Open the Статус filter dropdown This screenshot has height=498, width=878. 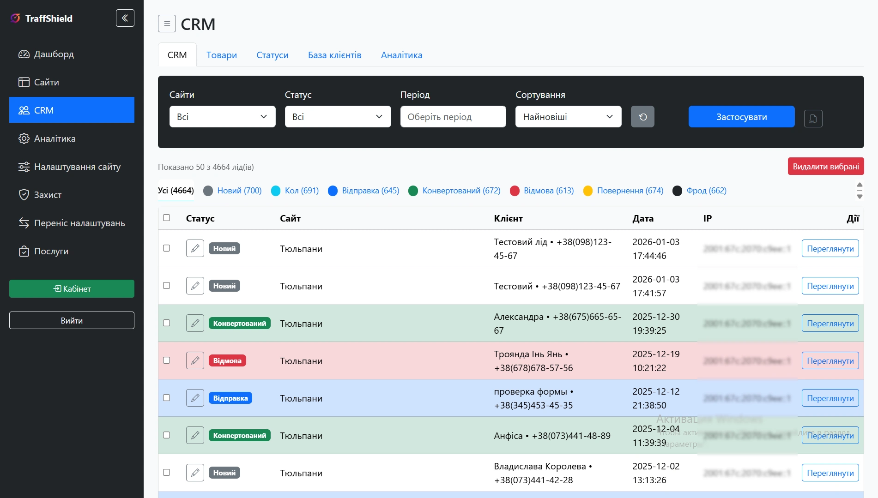pyautogui.click(x=338, y=117)
